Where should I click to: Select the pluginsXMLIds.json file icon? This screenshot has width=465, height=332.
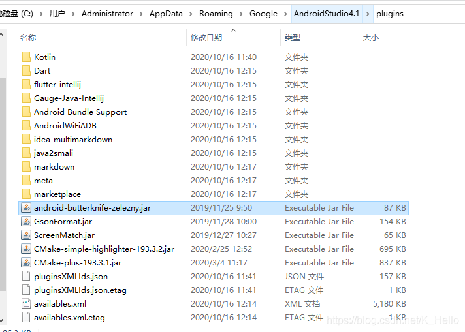(x=26, y=276)
